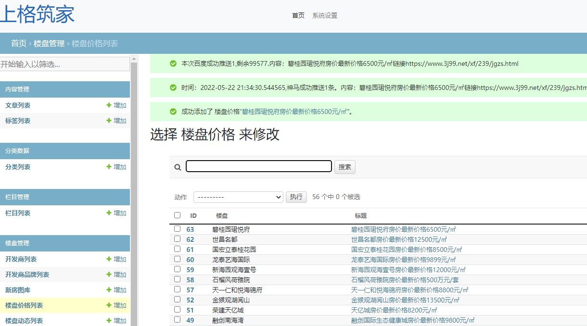Check the row for 龙泰艺海国际

(178, 259)
